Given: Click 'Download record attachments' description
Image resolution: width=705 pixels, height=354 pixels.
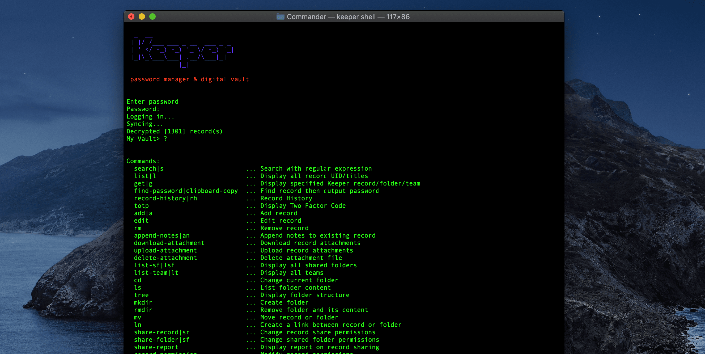Looking at the screenshot, I should tap(310, 243).
